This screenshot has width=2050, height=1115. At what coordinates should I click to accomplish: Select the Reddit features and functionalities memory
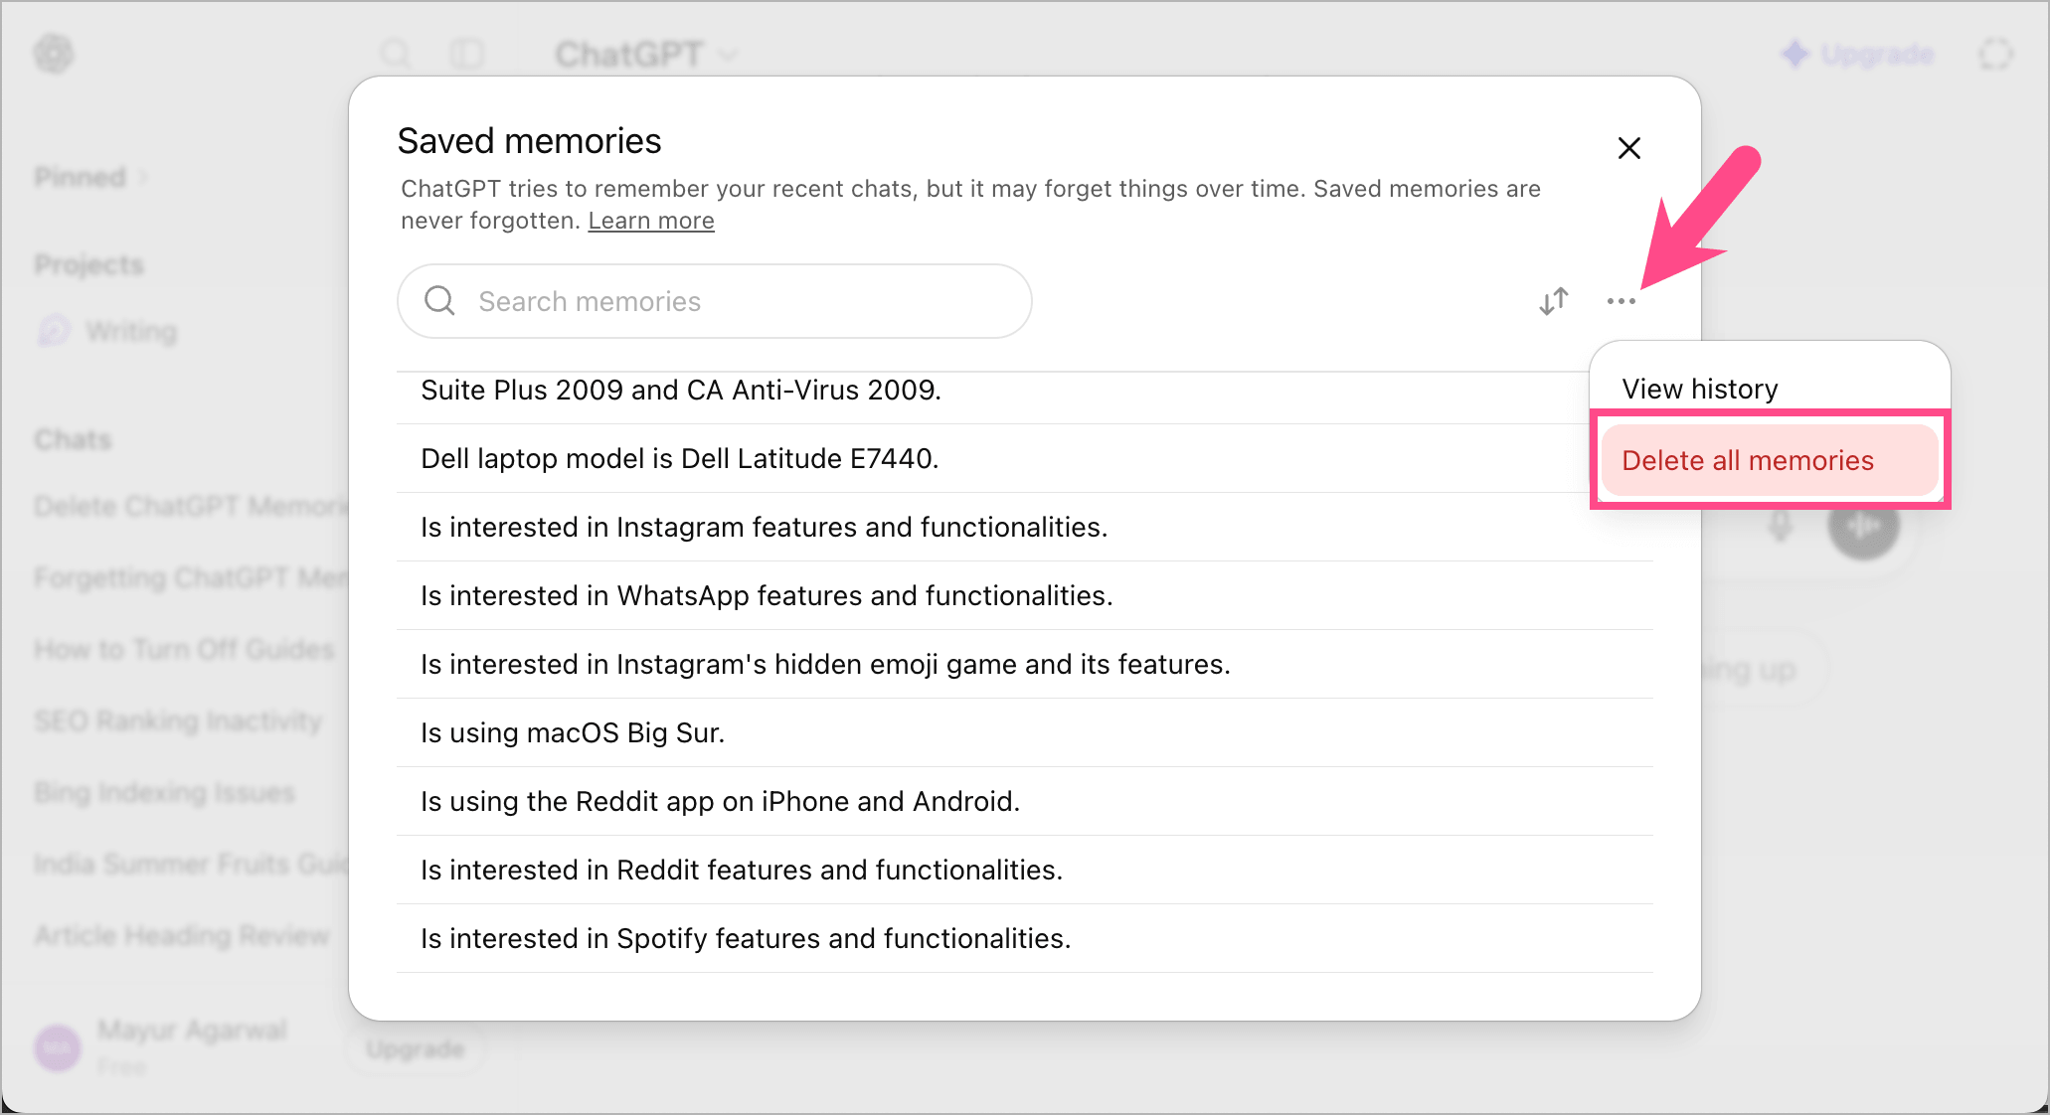[x=1025, y=870]
